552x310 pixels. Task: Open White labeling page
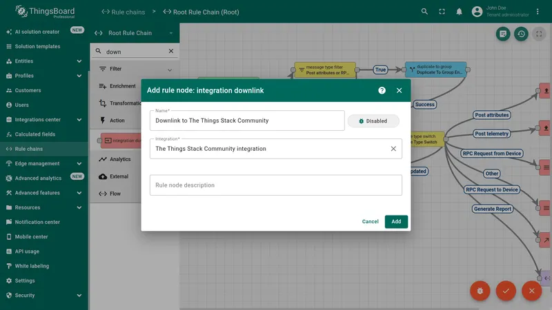(x=44, y=266)
